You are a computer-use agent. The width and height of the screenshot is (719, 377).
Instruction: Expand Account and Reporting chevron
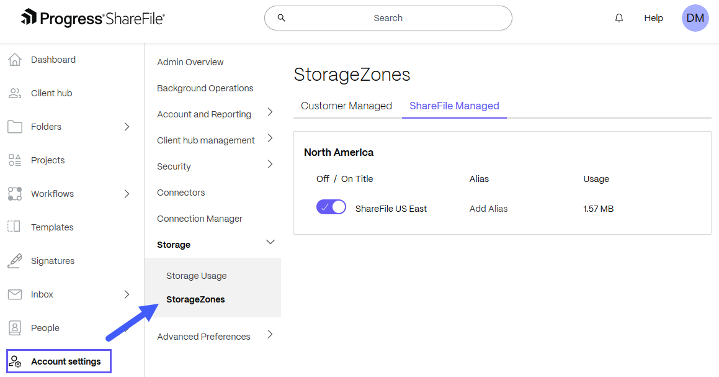tap(270, 112)
